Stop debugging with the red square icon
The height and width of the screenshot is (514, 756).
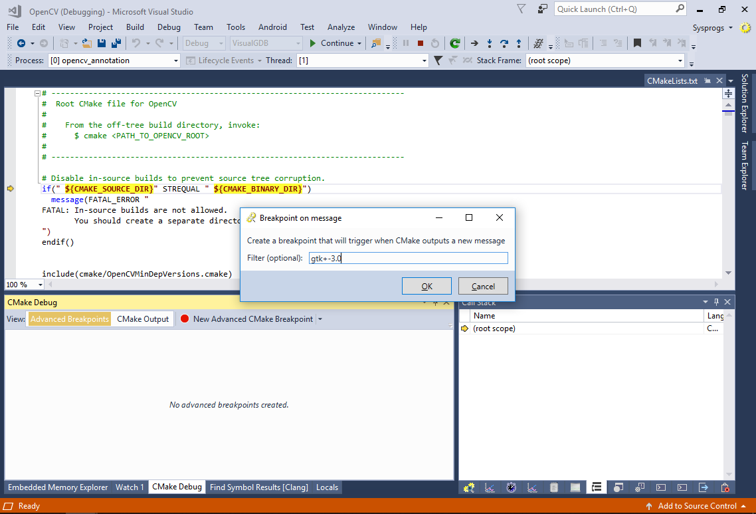(x=421, y=43)
